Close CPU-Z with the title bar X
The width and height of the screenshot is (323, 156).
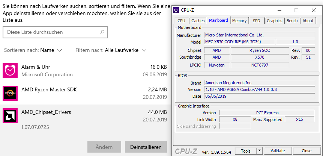[313, 10]
